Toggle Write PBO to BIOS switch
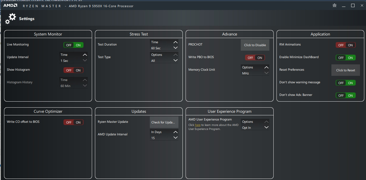 (x=255, y=58)
